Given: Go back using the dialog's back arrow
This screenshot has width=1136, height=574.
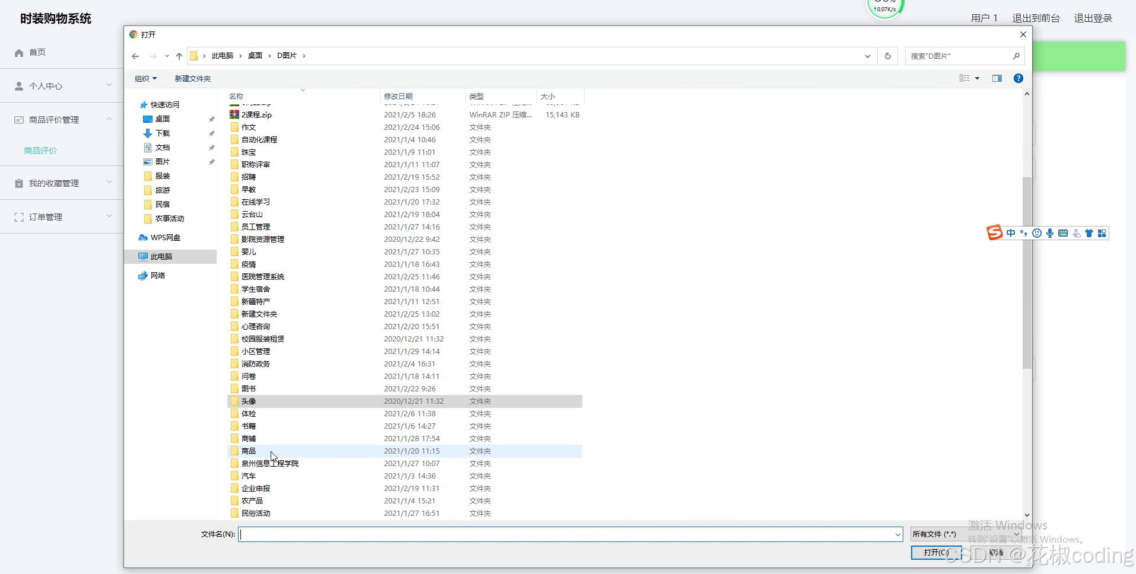Looking at the screenshot, I should [x=135, y=56].
